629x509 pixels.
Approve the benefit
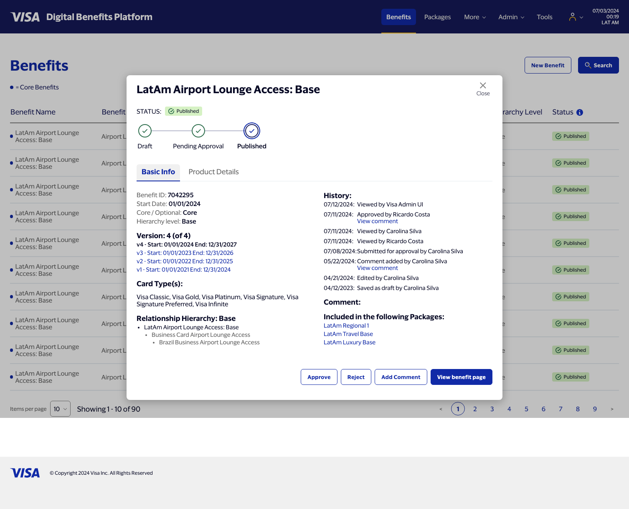pyautogui.click(x=319, y=377)
